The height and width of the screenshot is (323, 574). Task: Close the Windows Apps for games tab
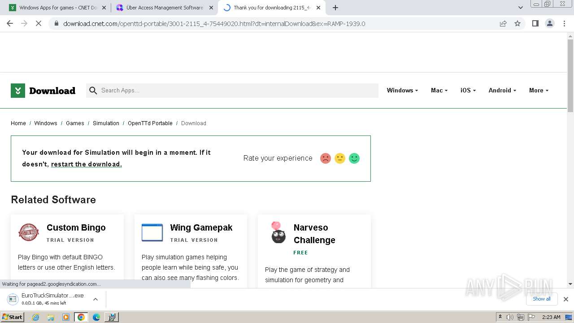(104, 8)
